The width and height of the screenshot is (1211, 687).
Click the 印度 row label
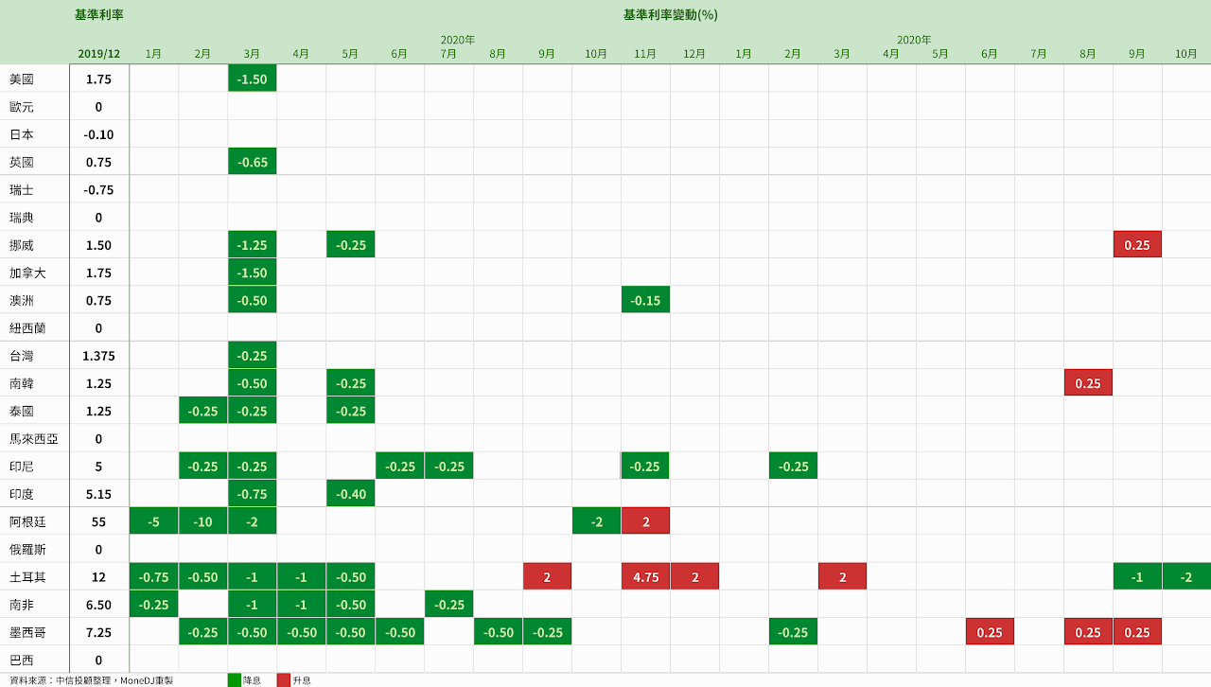click(22, 494)
